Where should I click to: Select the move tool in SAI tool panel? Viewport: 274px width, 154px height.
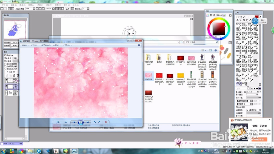(x=238, y=20)
